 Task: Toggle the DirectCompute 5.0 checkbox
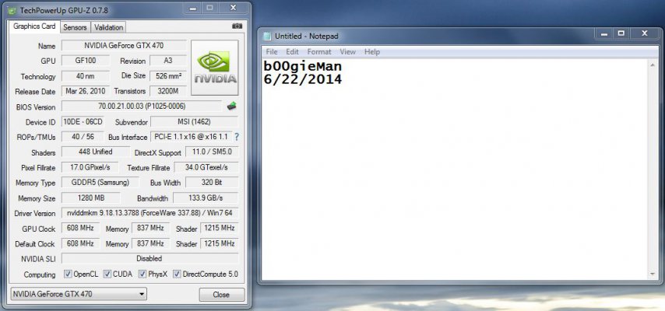[177, 274]
